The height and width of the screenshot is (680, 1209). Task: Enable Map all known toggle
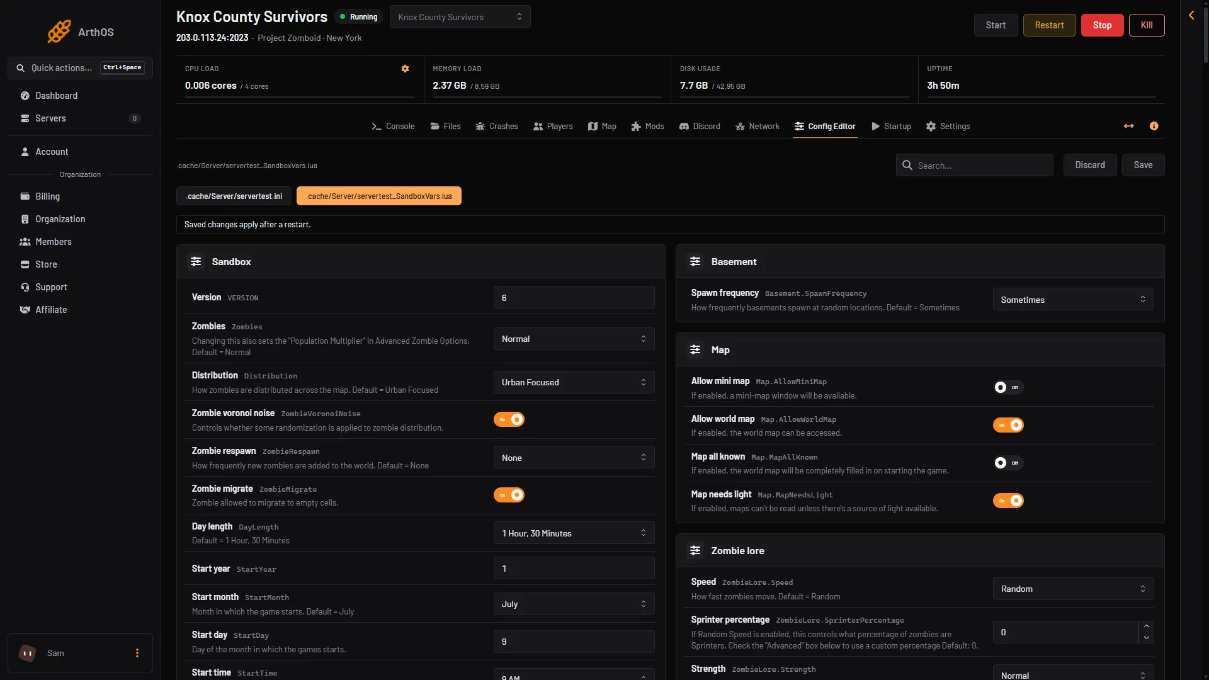1008,463
